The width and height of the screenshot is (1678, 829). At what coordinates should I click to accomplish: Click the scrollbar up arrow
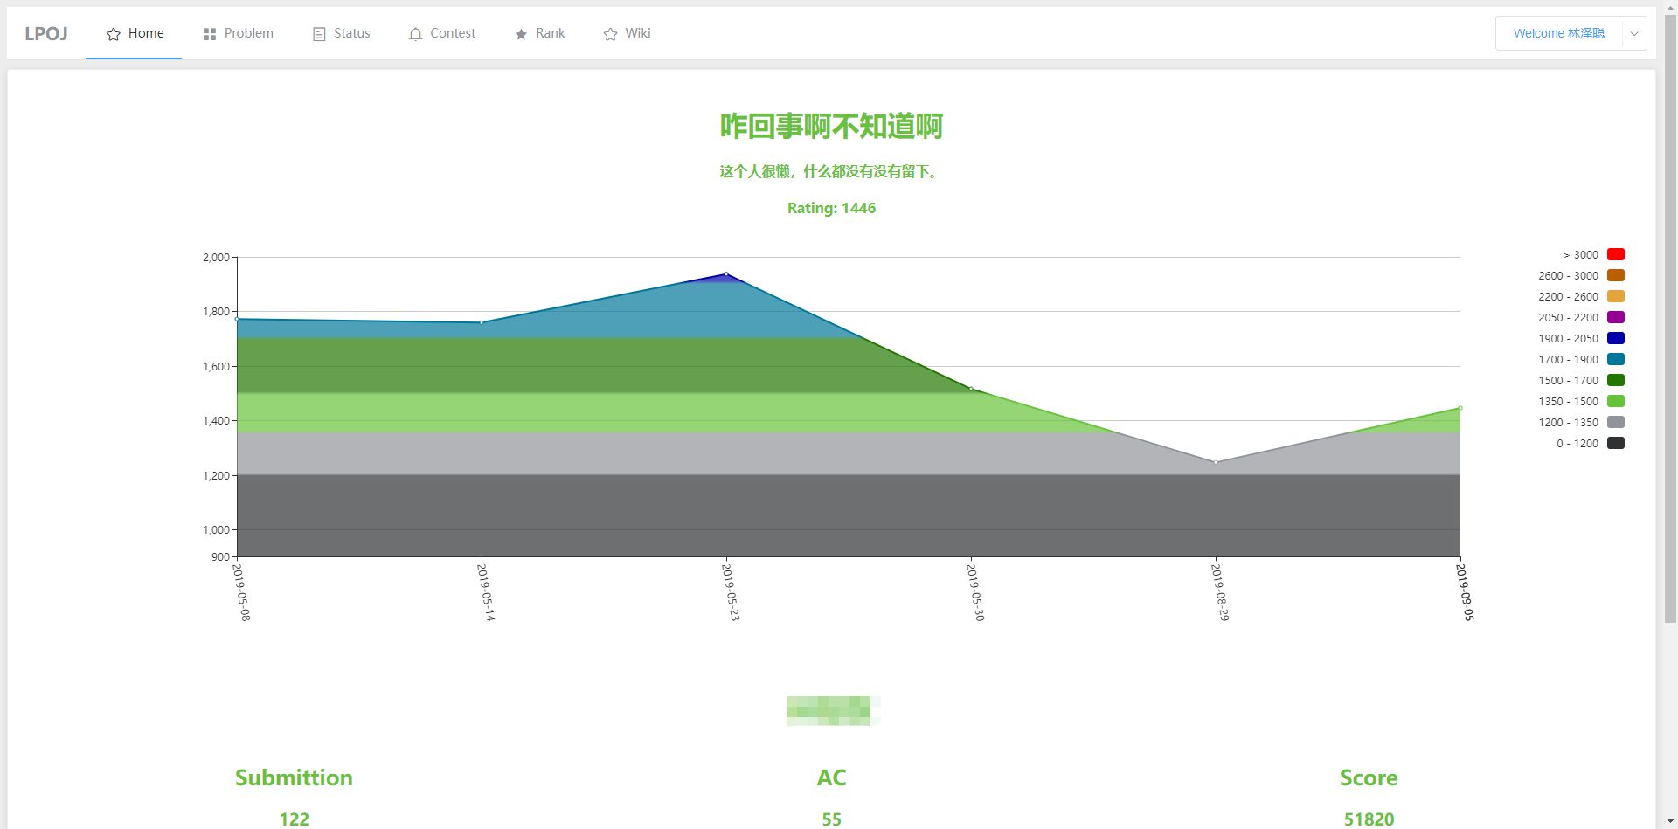(1672, 6)
